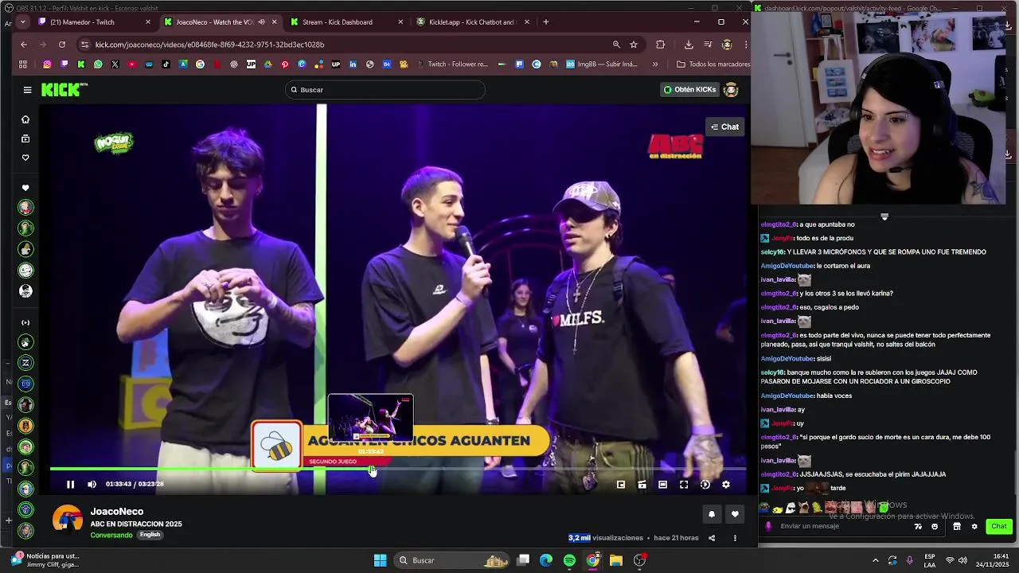Click the seek preview thumbnail
This screenshot has height=573, width=1019.
point(370,418)
